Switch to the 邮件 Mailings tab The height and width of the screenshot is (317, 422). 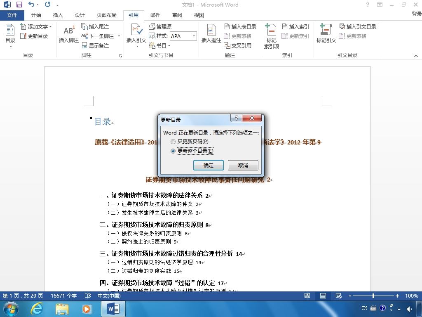click(155, 15)
